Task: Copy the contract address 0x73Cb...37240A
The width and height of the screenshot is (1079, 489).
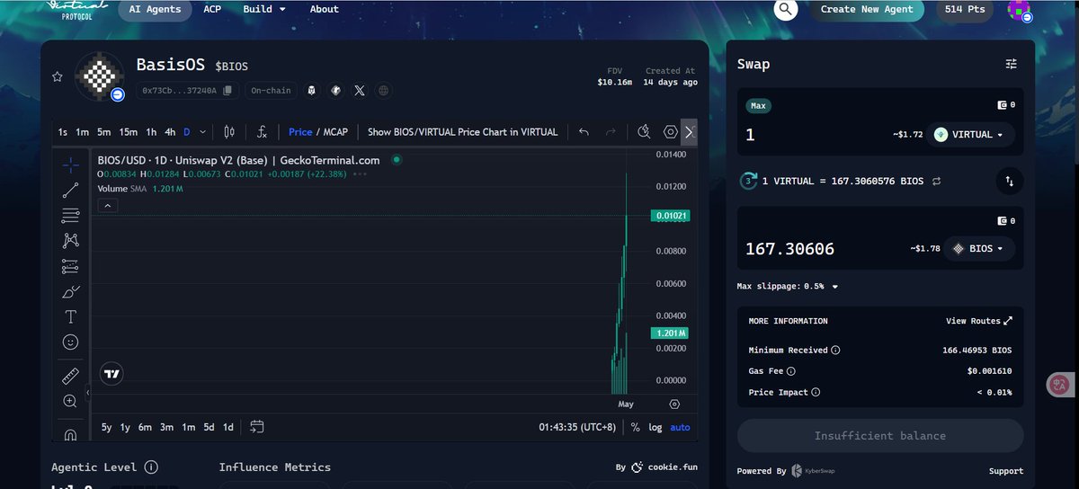Action: (227, 90)
